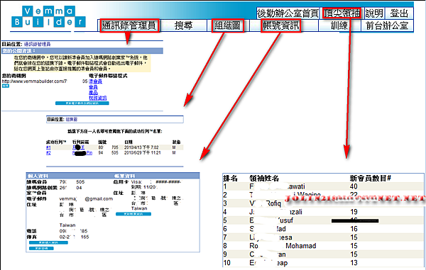Click the name link ending in Pin
The image size is (426, 270).
(82, 153)
